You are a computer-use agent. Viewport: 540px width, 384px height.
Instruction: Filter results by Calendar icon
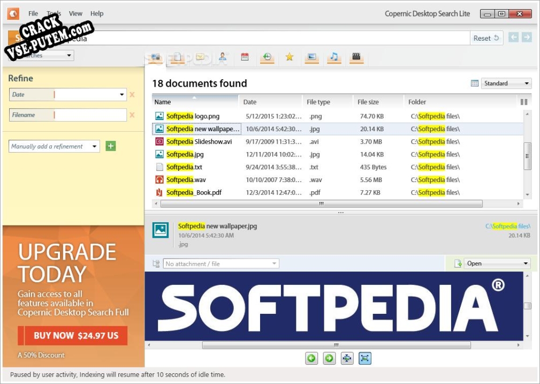point(245,57)
